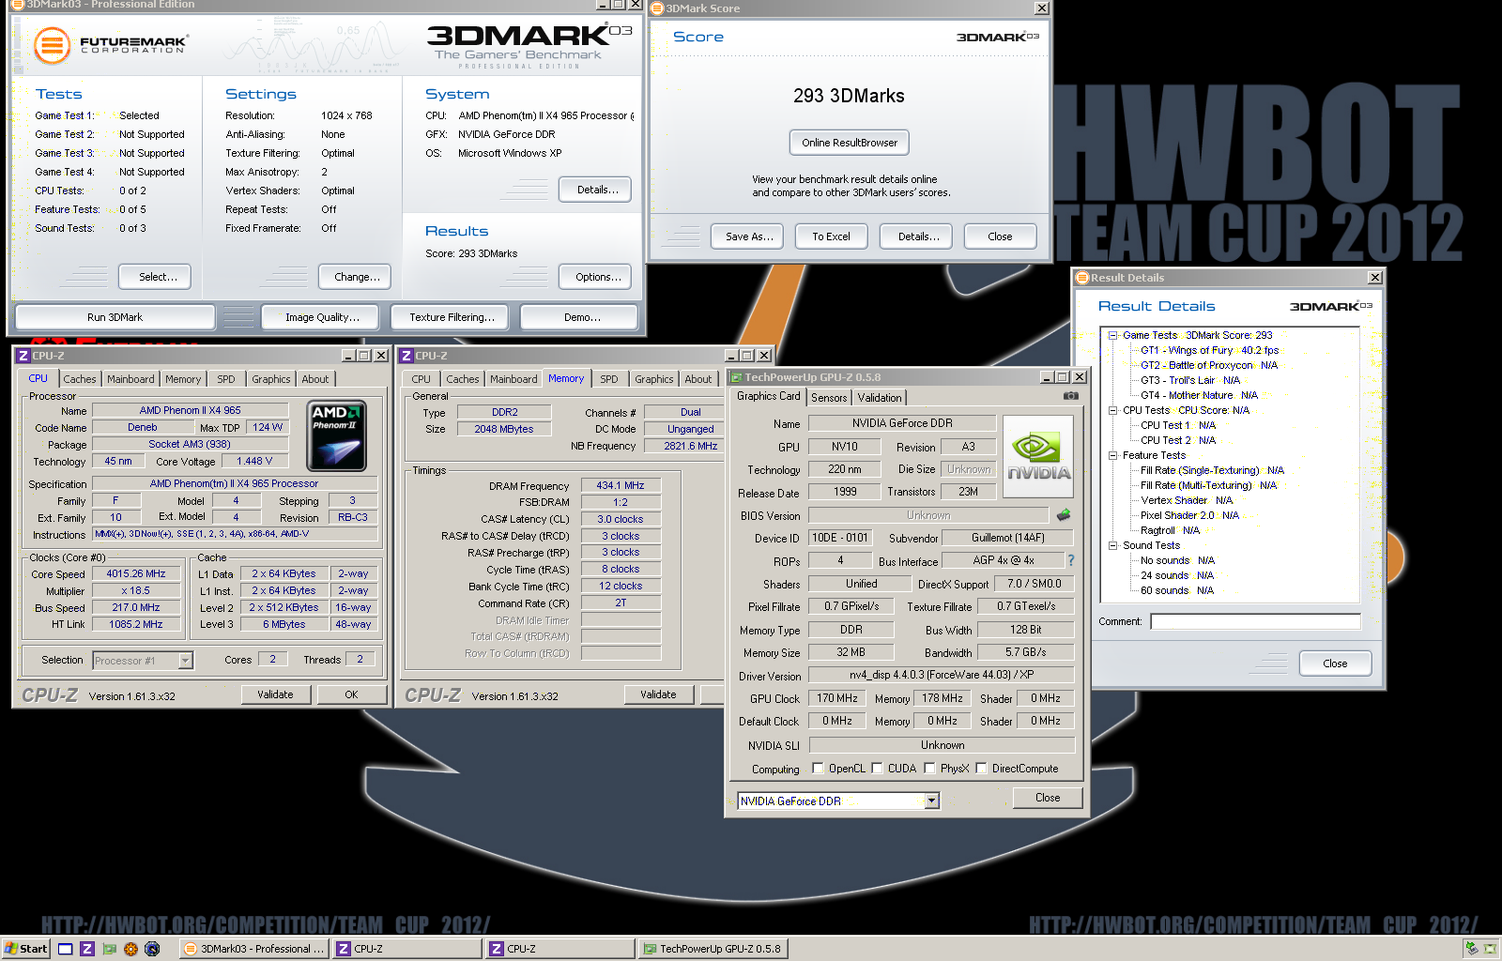Click Details... in the 3DMark Score window

[918, 236]
